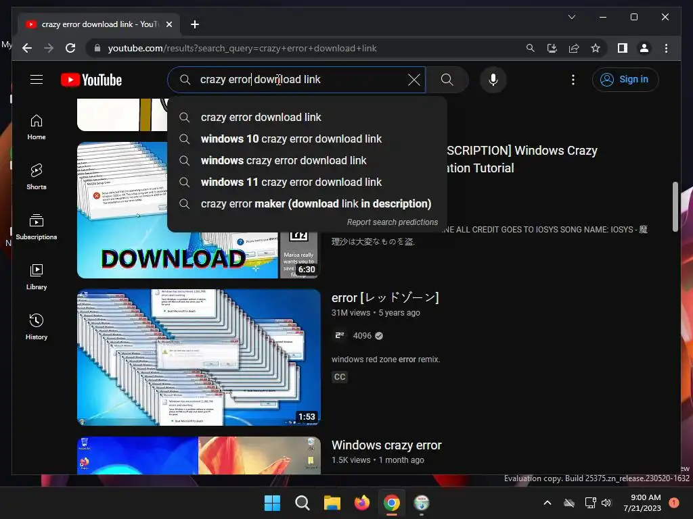
Task: Open 'error [レッドゾーン]' video title
Action: coord(385,298)
